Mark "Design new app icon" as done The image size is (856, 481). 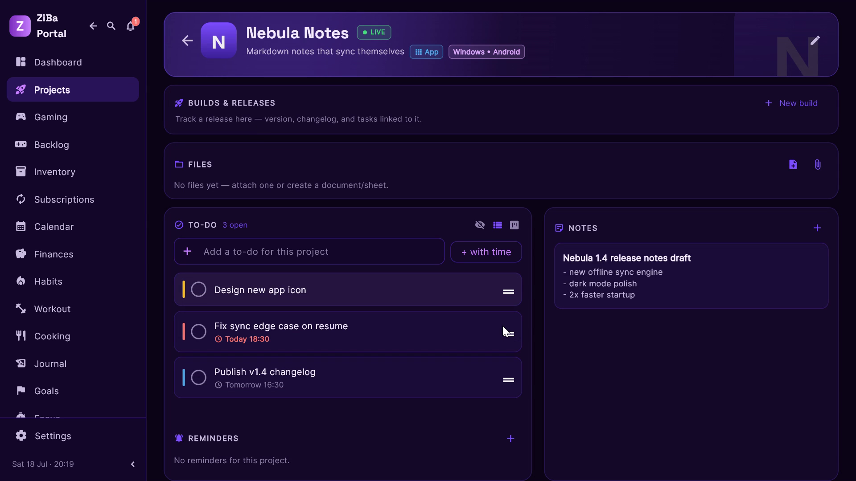coord(198,289)
